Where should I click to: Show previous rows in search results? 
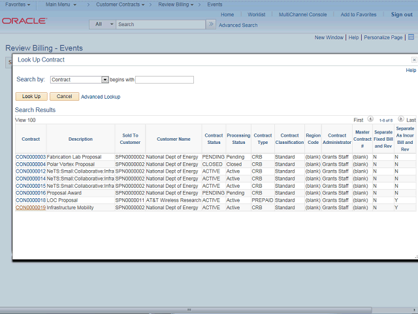click(370, 120)
